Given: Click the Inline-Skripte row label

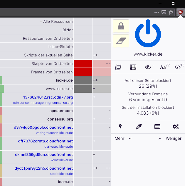Looking at the screenshot, I should point(60,47).
